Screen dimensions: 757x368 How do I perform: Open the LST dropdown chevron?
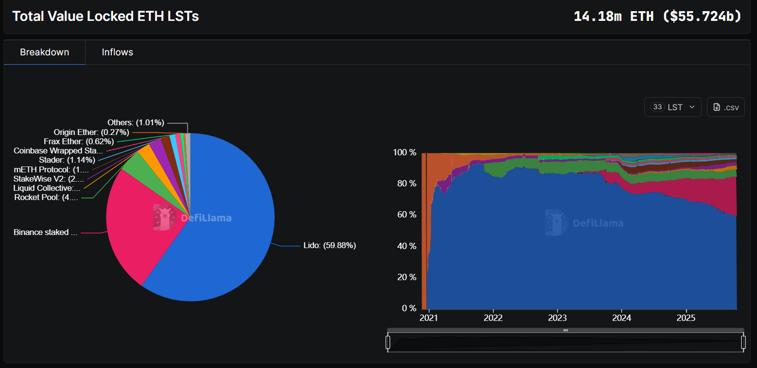[x=691, y=107]
